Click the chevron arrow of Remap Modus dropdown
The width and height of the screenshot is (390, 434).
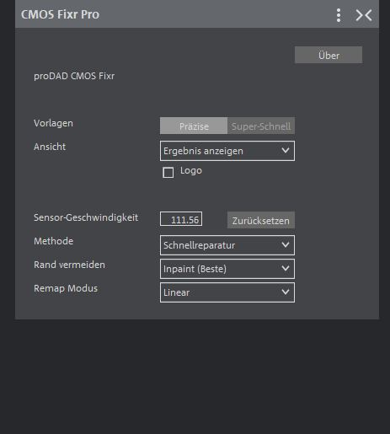[x=286, y=292]
